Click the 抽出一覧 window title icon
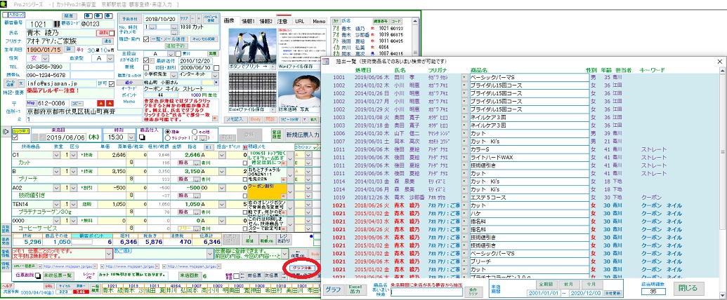Viewport: 727px width, 300px height. pos(325,61)
